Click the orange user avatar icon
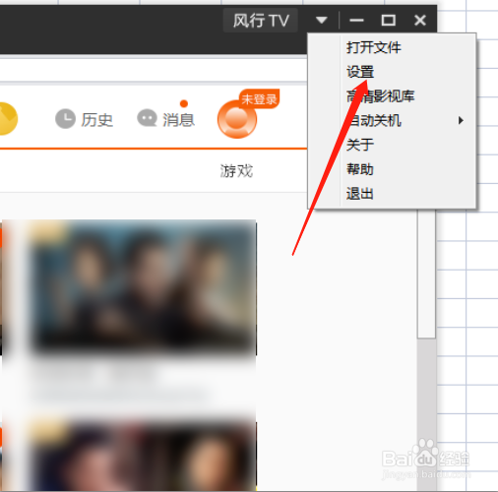The height and width of the screenshot is (492, 498). click(x=237, y=119)
